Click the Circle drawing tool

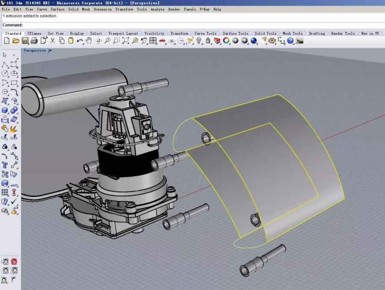tap(5, 74)
